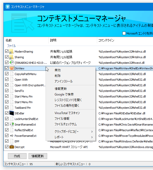Viewport: 153px width, 170px height.
Task: Click the LockHunterShellExt file icon
Action: 11,119
